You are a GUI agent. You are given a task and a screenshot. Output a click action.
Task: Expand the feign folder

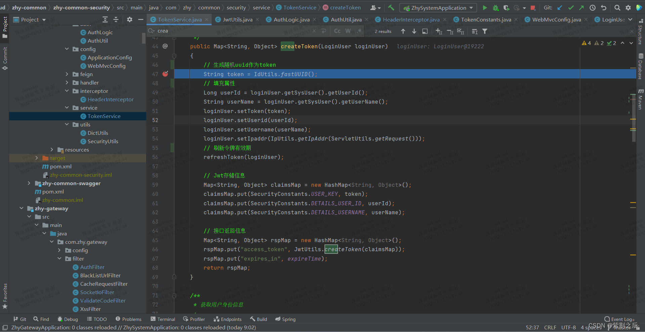67,74
